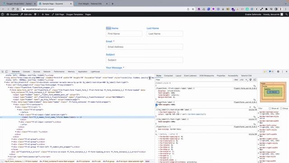Click Pages in admin bar

(x=88, y=14)
